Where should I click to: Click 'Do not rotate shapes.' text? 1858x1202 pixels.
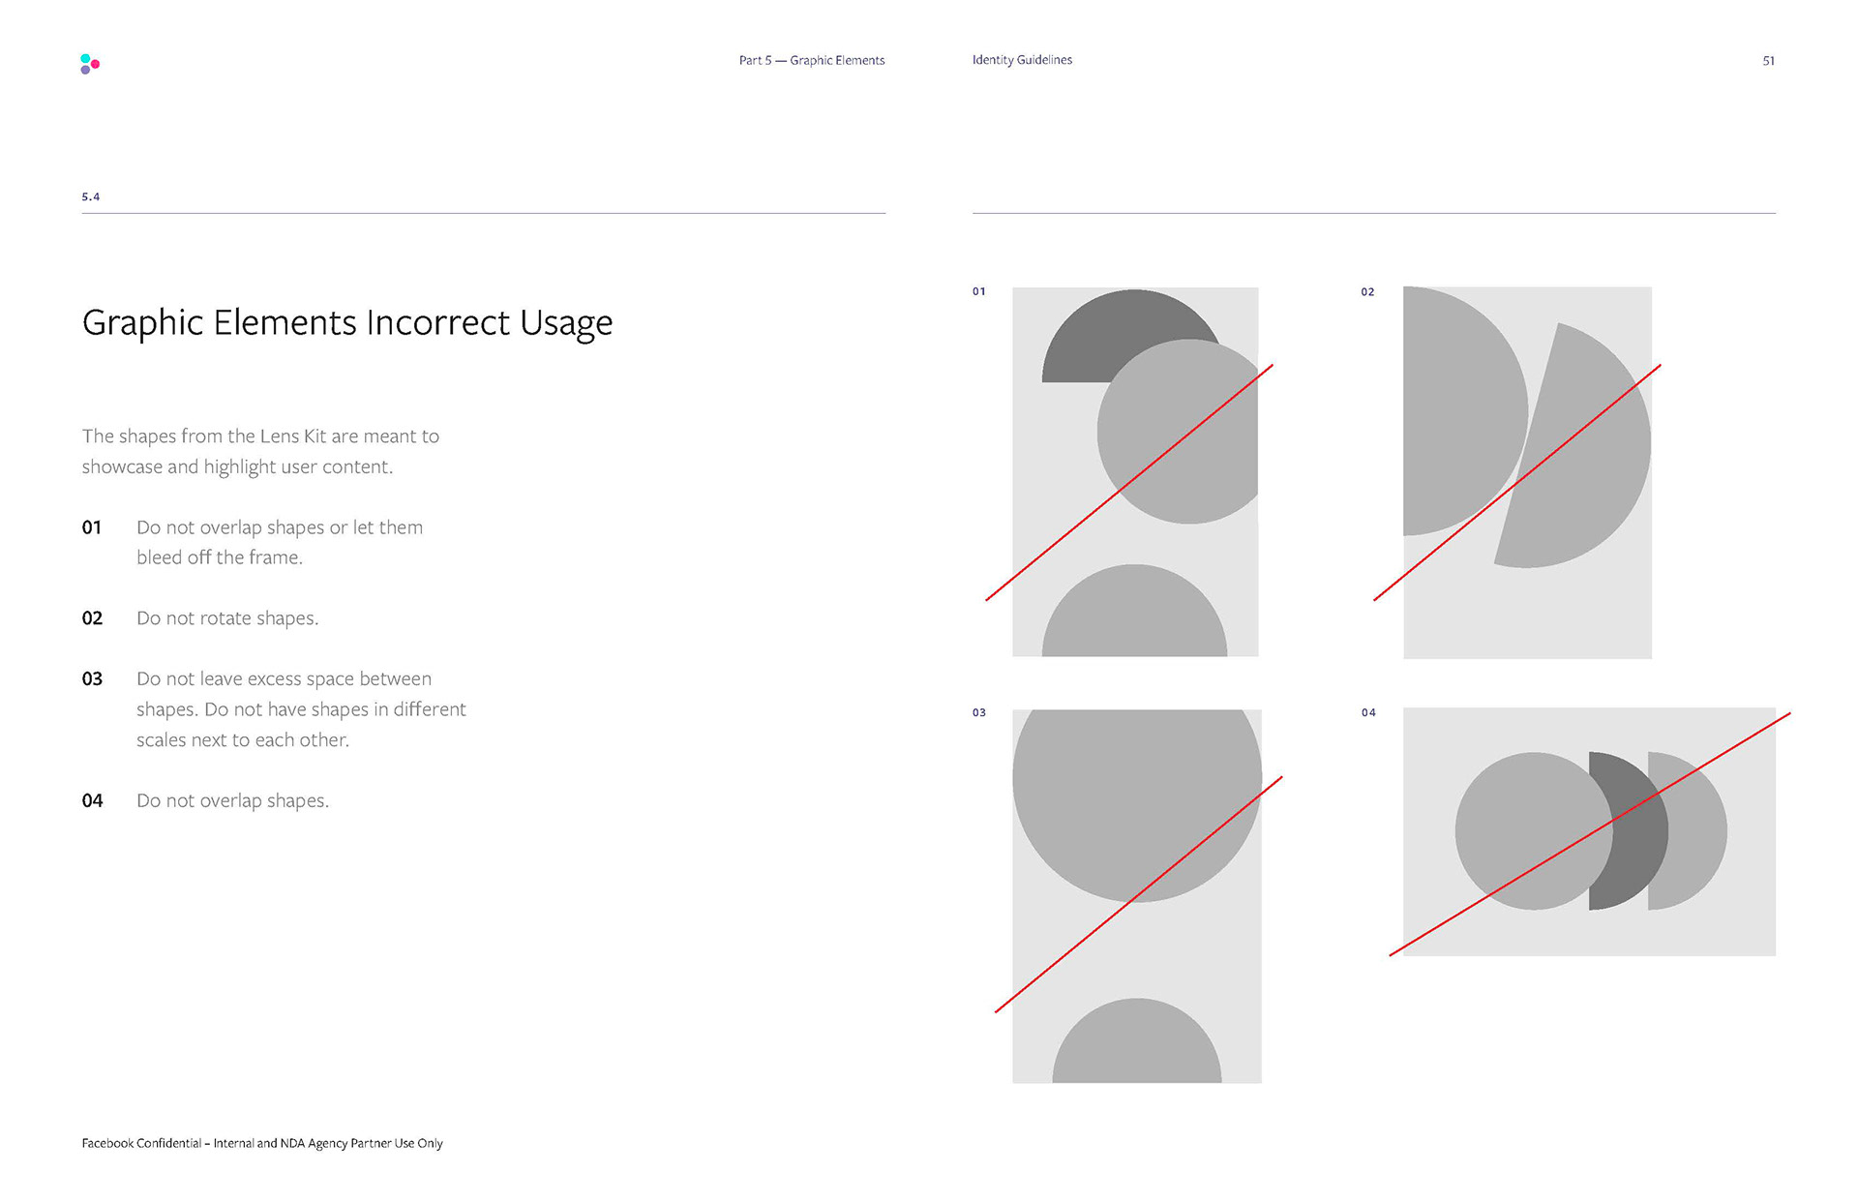pyautogui.click(x=227, y=618)
